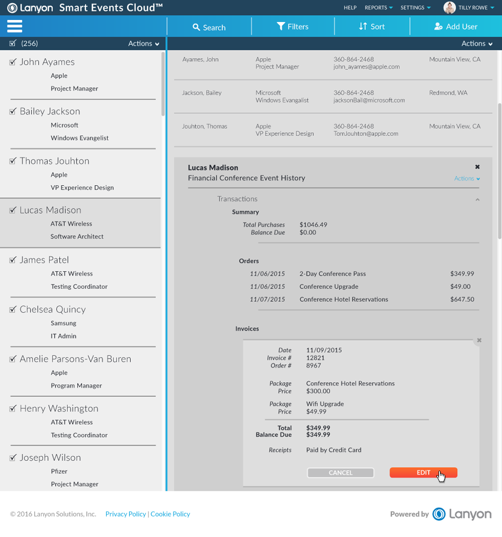Open Tilly Rowe user menu arrow
The image size is (502, 537).
coord(493,7)
